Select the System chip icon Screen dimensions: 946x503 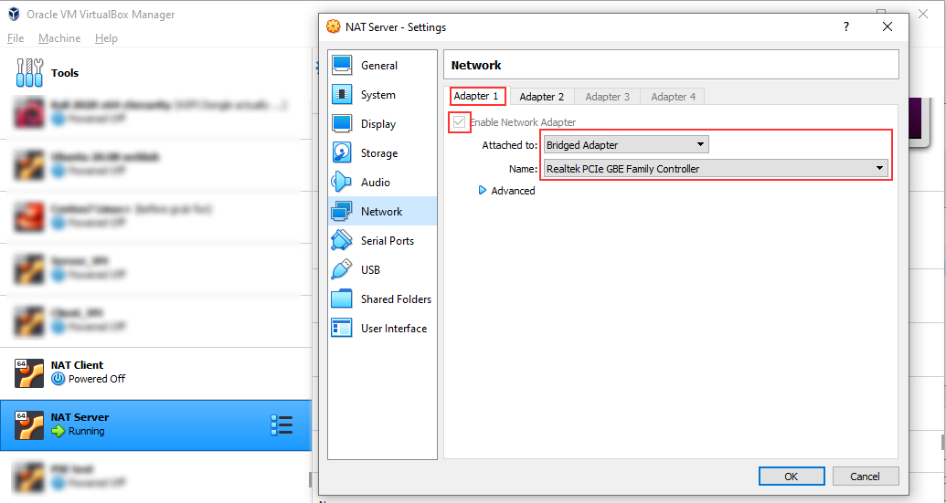342,95
